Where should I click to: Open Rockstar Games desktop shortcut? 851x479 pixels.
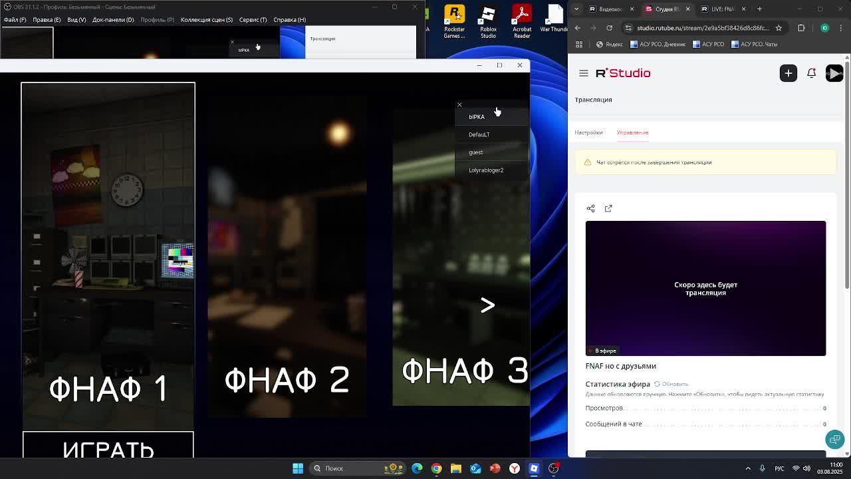454,21
